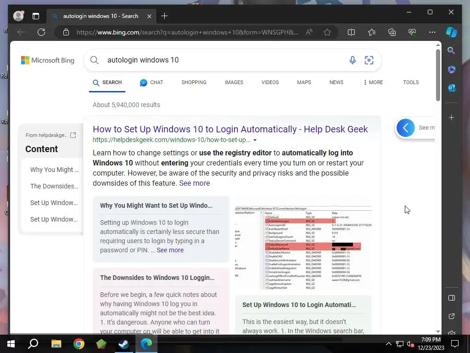Open the Windows Start menu
The image size is (470, 353).
click(x=11, y=344)
